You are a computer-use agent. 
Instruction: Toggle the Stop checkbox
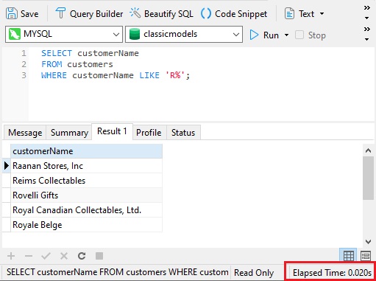(x=299, y=35)
